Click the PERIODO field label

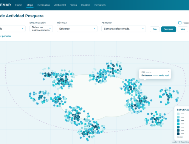pos(107,23)
